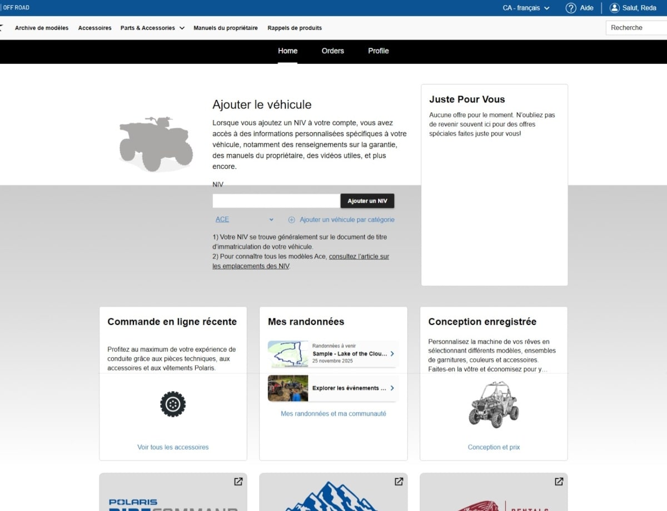667x511 pixels.
Task: Switch to the Orders tab
Action: tap(332, 51)
